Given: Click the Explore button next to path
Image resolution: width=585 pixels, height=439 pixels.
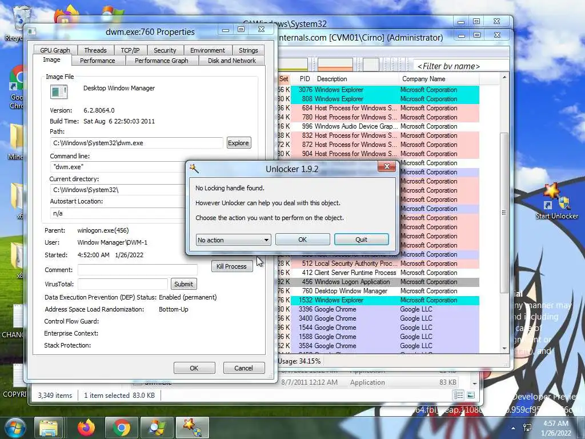Looking at the screenshot, I should pos(238,142).
